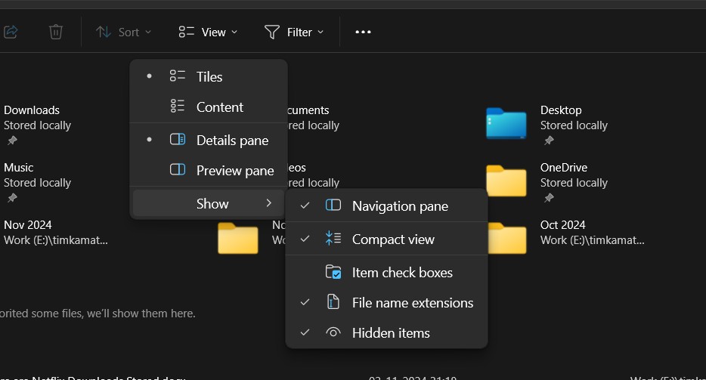Click the Navigation pane icon
This screenshot has width=706, height=380.
click(333, 205)
